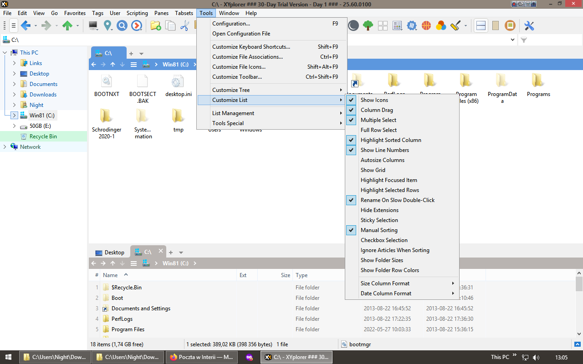Select the New Folder toolbar icon
Screen dimensions: 583x364
(155, 25)
